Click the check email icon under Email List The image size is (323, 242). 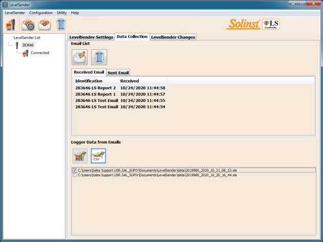[x=79, y=57]
